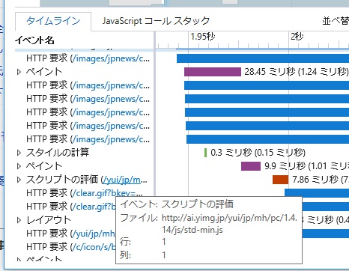Expand the スタイルの計算 row
This screenshot has width=349, height=271.
tap(19, 153)
